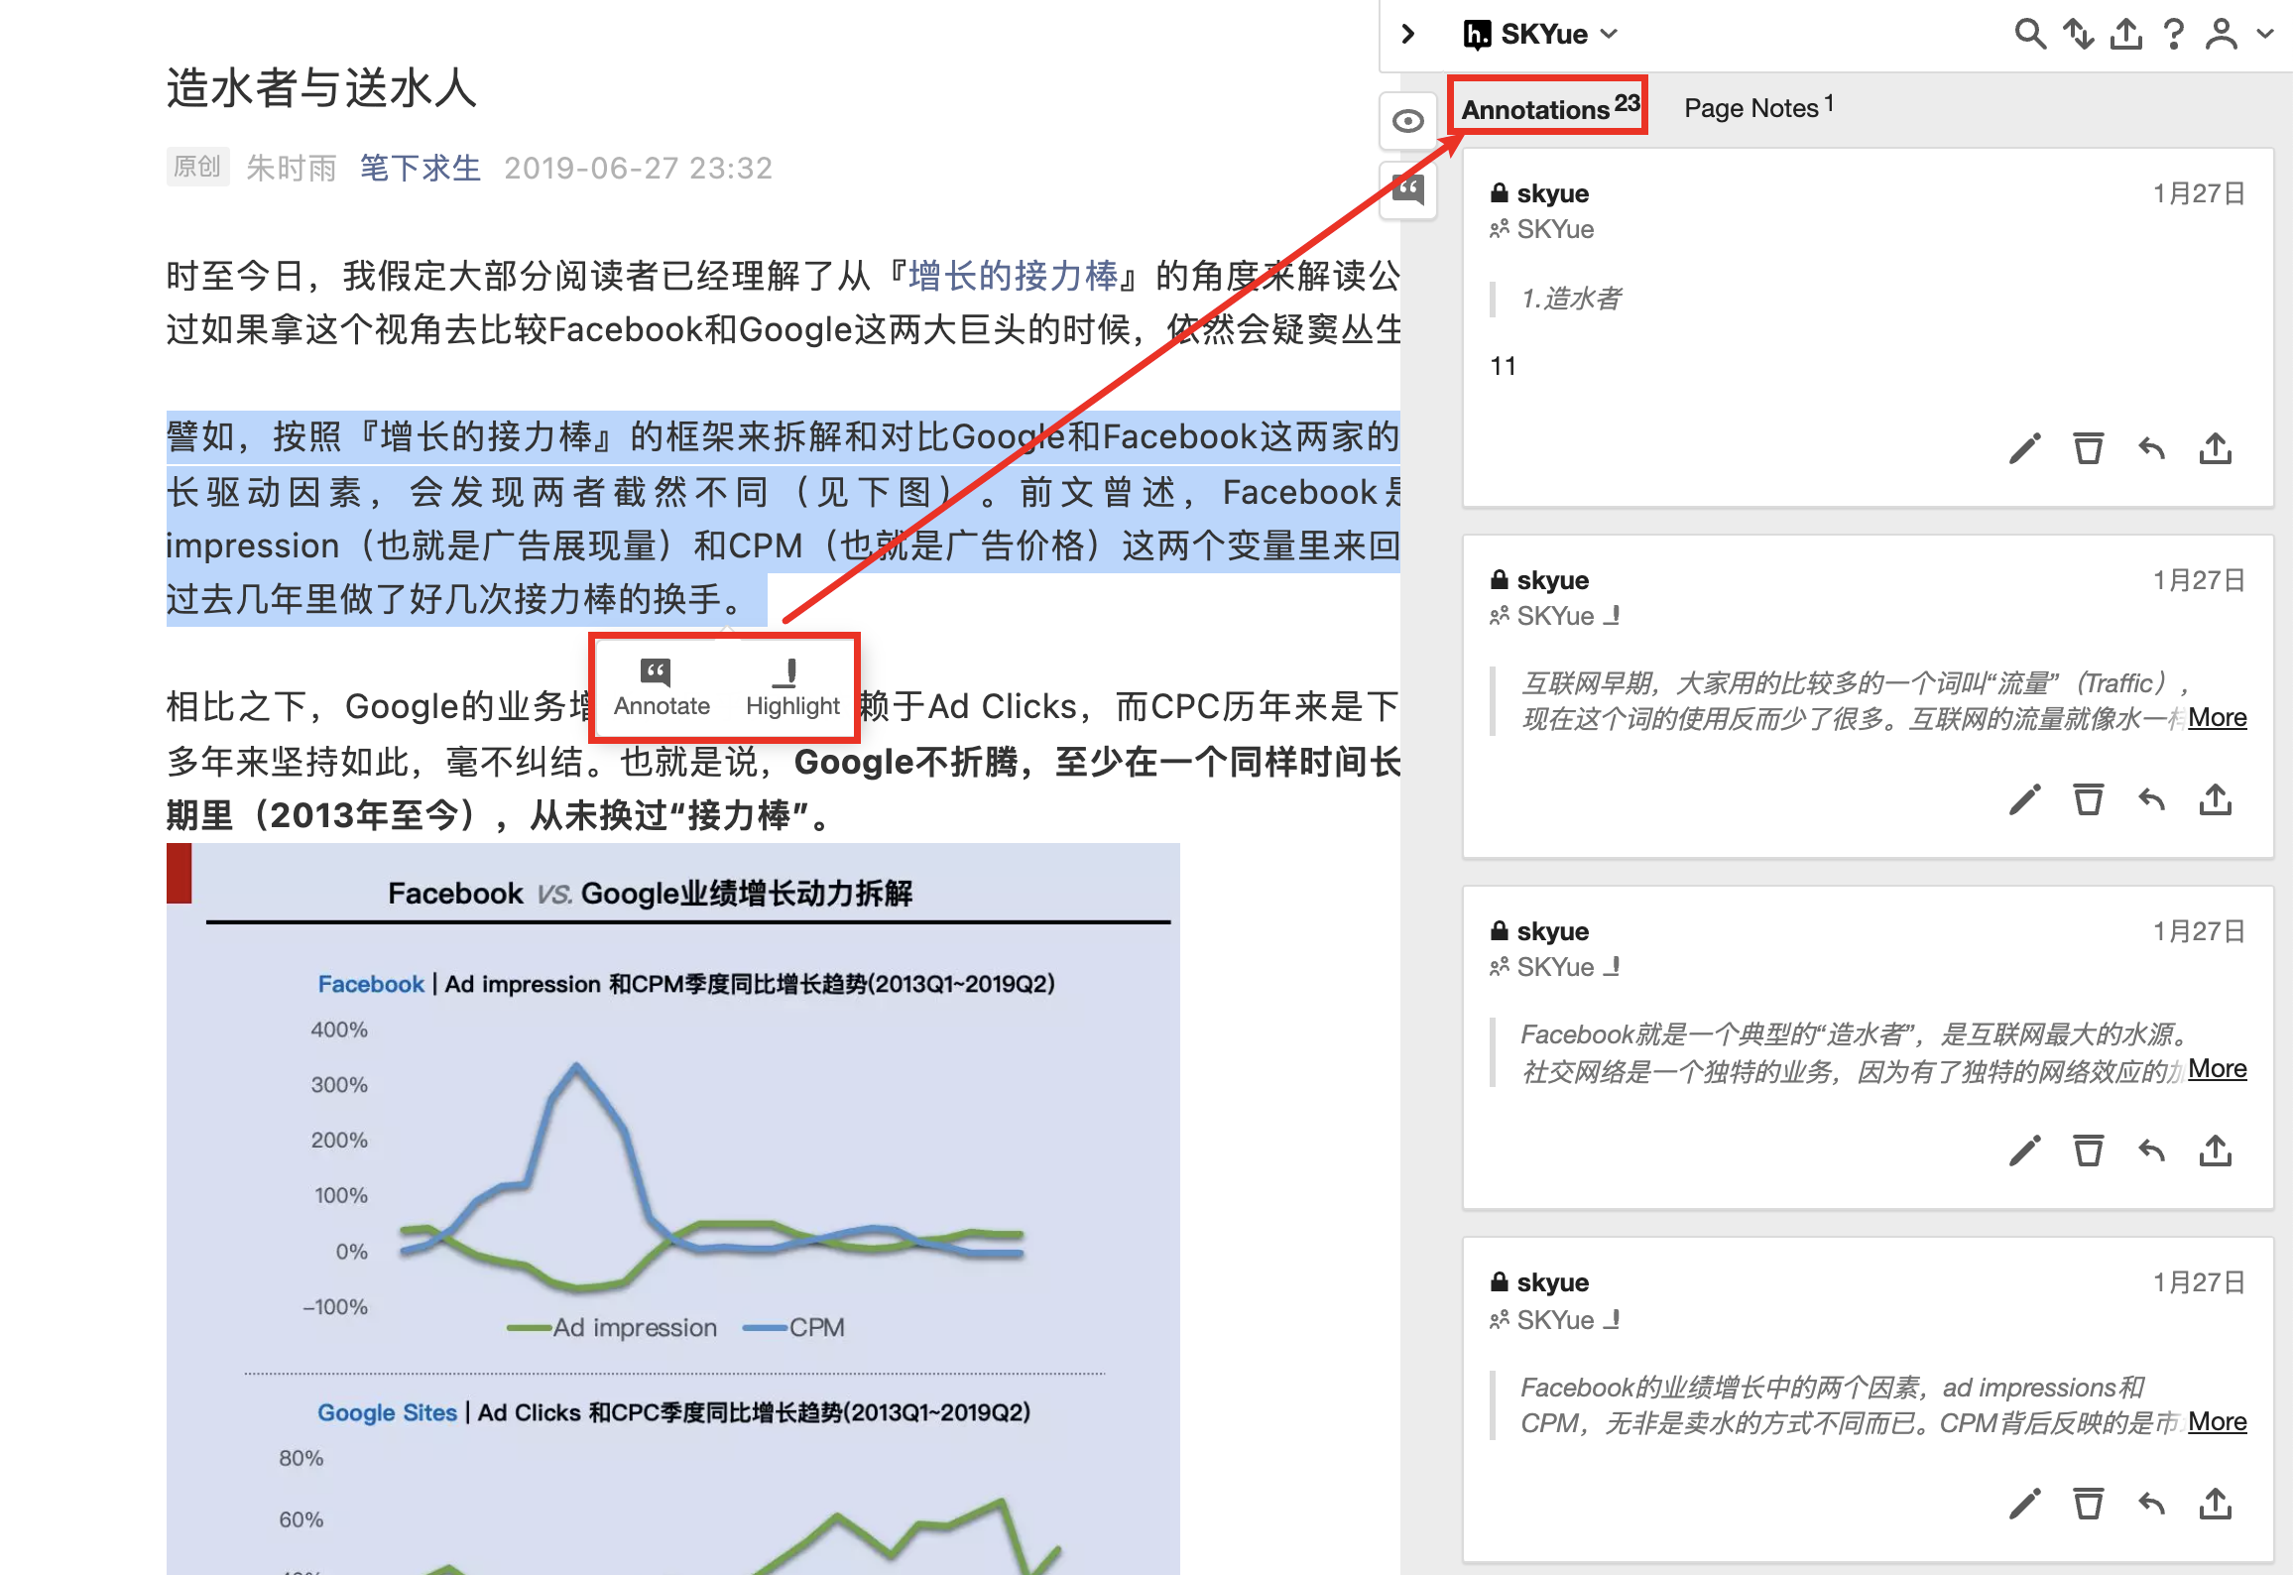The width and height of the screenshot is (2293, 1575).
Task: Open the annotation search icon
Action: coord(2029,35)
